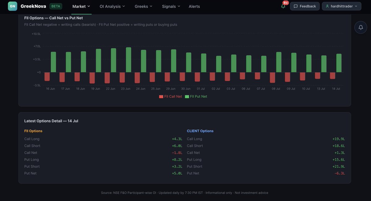371x201 pixels.
Task: Click CLIENT Put Net value -6.3L
Action: point(340,173)
